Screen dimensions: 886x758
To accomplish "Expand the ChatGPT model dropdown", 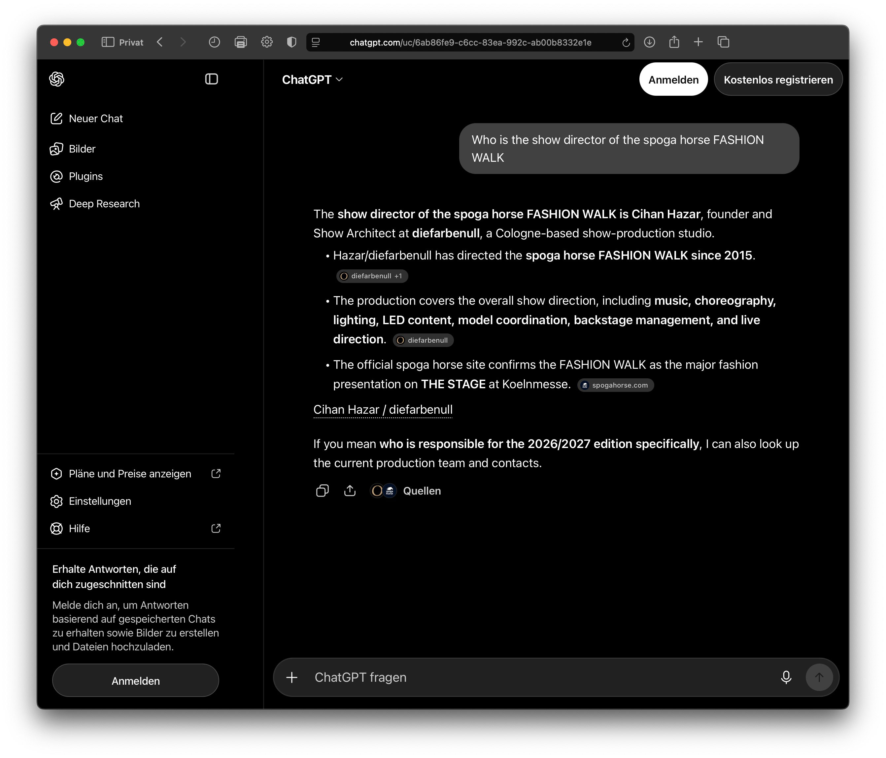I will point(313,80).
